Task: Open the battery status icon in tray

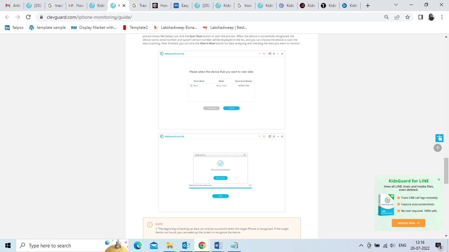Action: coord(377,245)
